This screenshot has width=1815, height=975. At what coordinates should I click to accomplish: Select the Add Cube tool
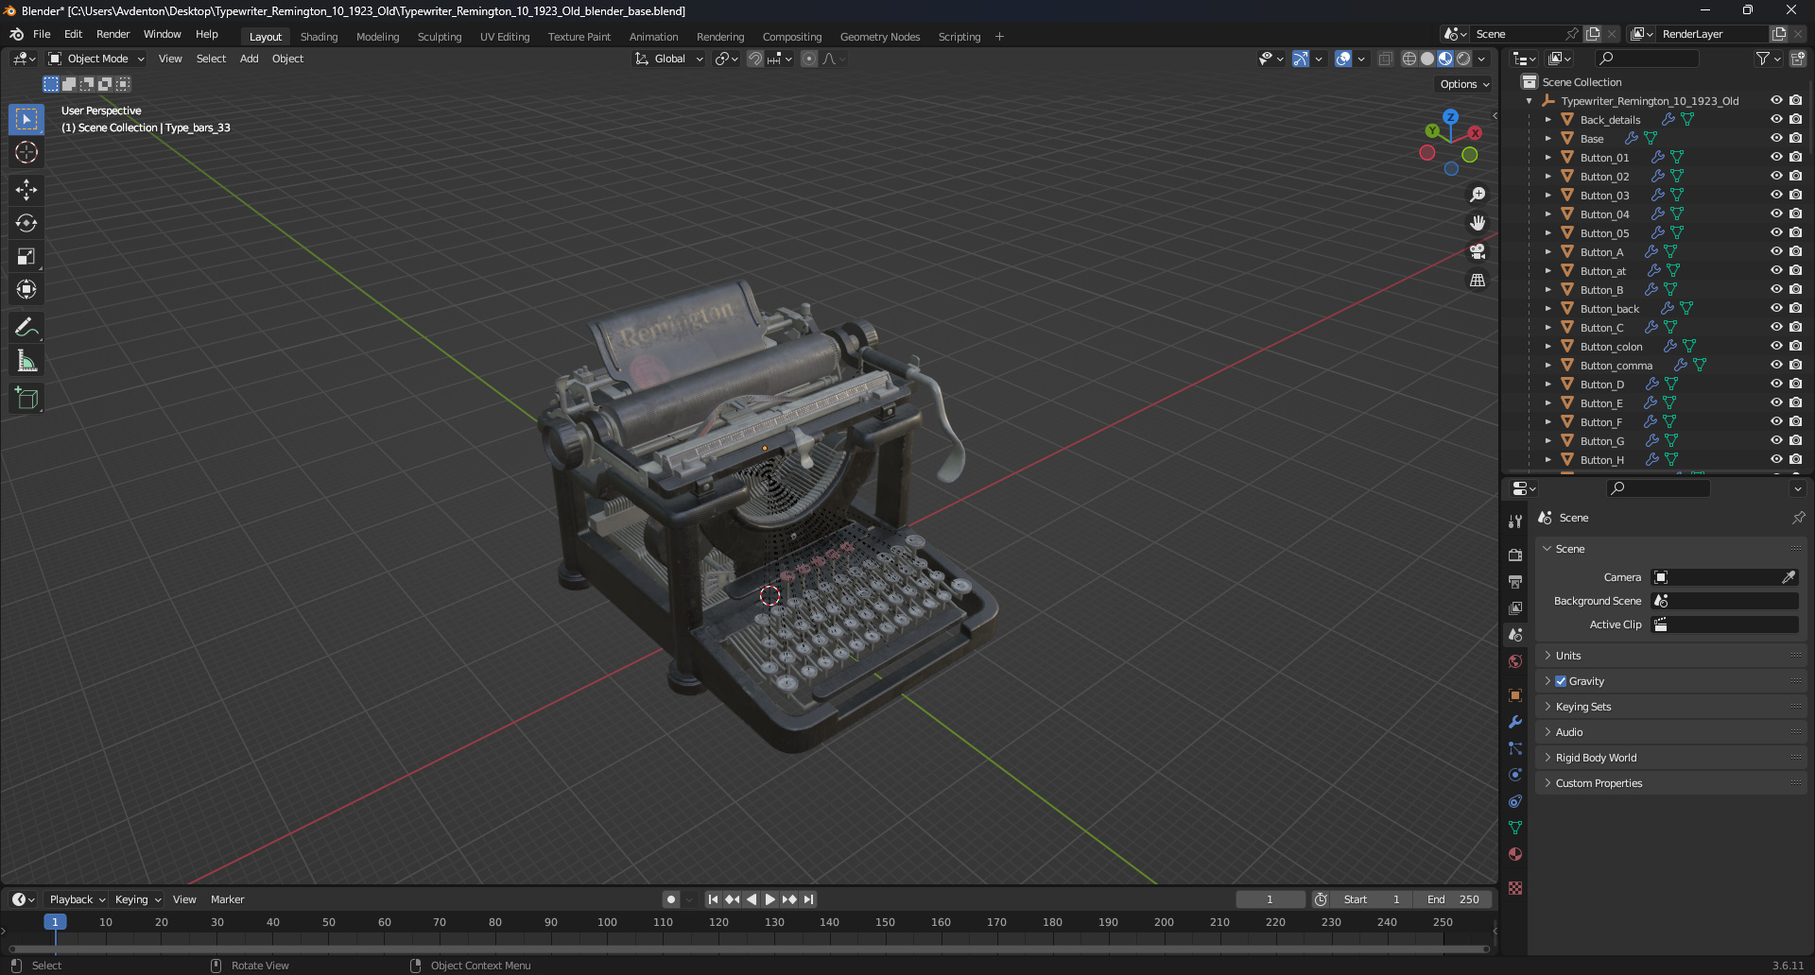[26, 399]
